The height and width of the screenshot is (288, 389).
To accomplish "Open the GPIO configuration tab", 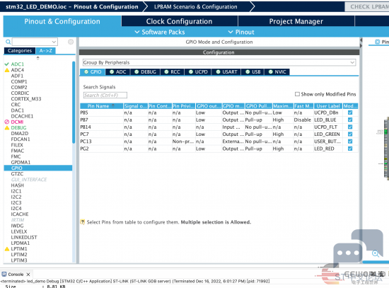I will click(x=93, y=71).
